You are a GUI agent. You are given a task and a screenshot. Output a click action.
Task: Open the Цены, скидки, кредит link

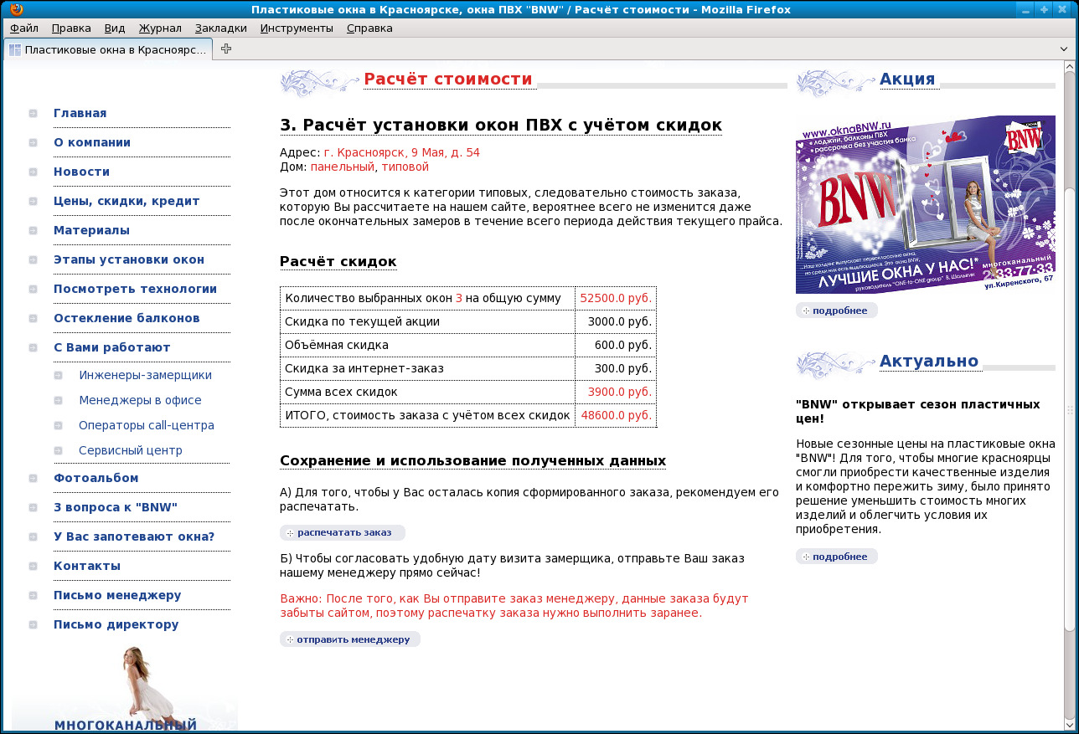(126, 202)
